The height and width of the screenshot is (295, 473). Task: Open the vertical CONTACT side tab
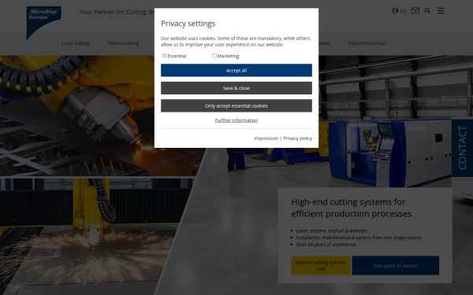[462, 148]
